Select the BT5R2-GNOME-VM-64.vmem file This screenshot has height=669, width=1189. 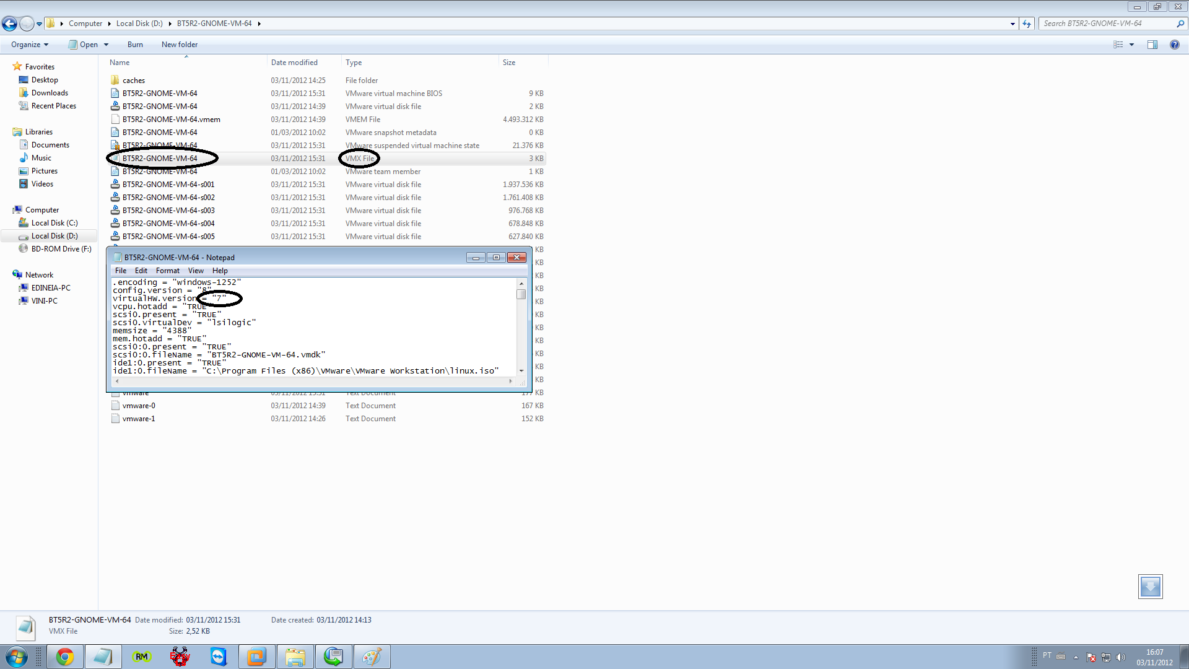[171, 120]
